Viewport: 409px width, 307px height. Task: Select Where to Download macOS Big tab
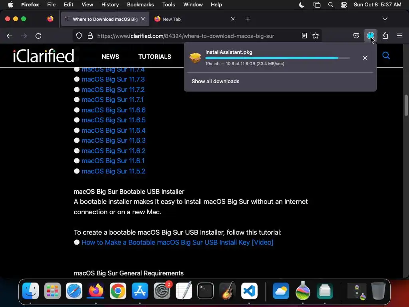point(105,19)
